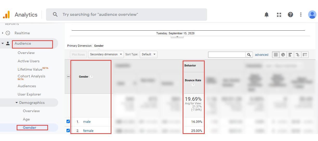
Task: Open the Cohort Analysis report
Action: click(x=31, y=76)
